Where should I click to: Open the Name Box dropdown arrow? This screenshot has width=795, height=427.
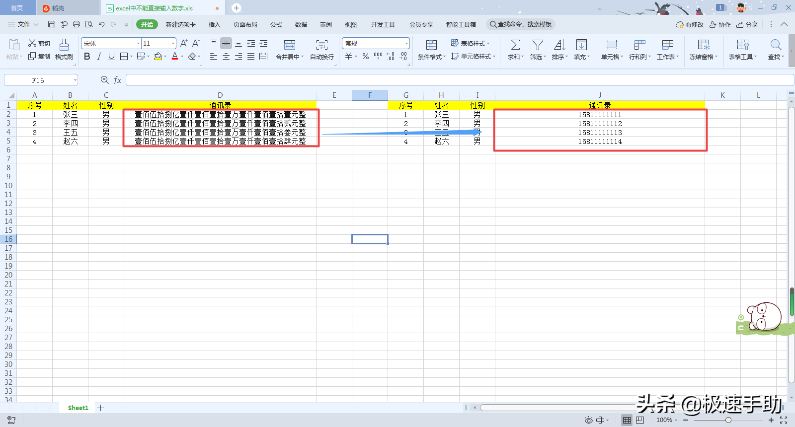pyautogui.click(x=75, y=80)
